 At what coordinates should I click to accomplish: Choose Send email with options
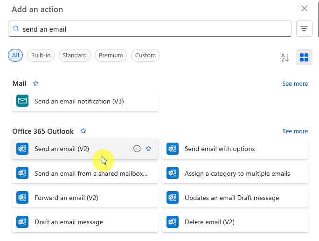click(235, 149)
